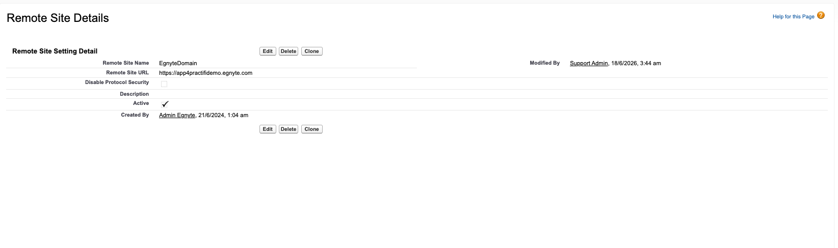838x248 pixels.
Task: Click the Remote Site URL label
Action: pos(127,72)
